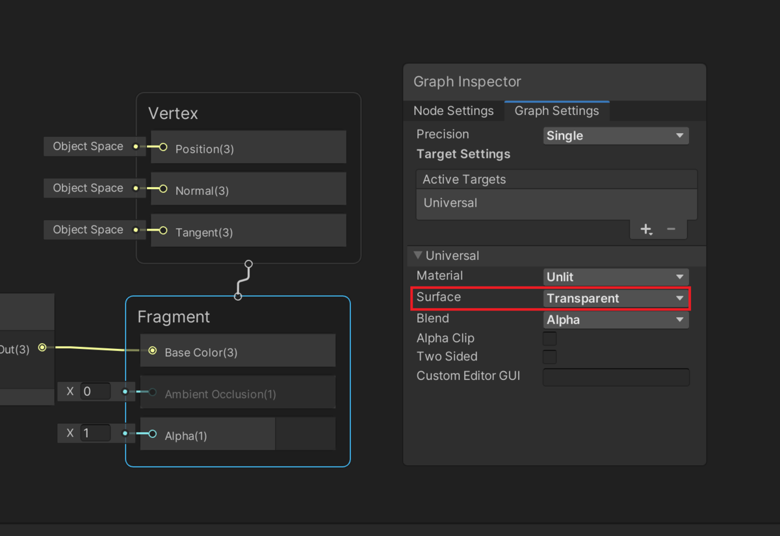
Task: Click the plus icon to add target
Action: coord(646,229)
